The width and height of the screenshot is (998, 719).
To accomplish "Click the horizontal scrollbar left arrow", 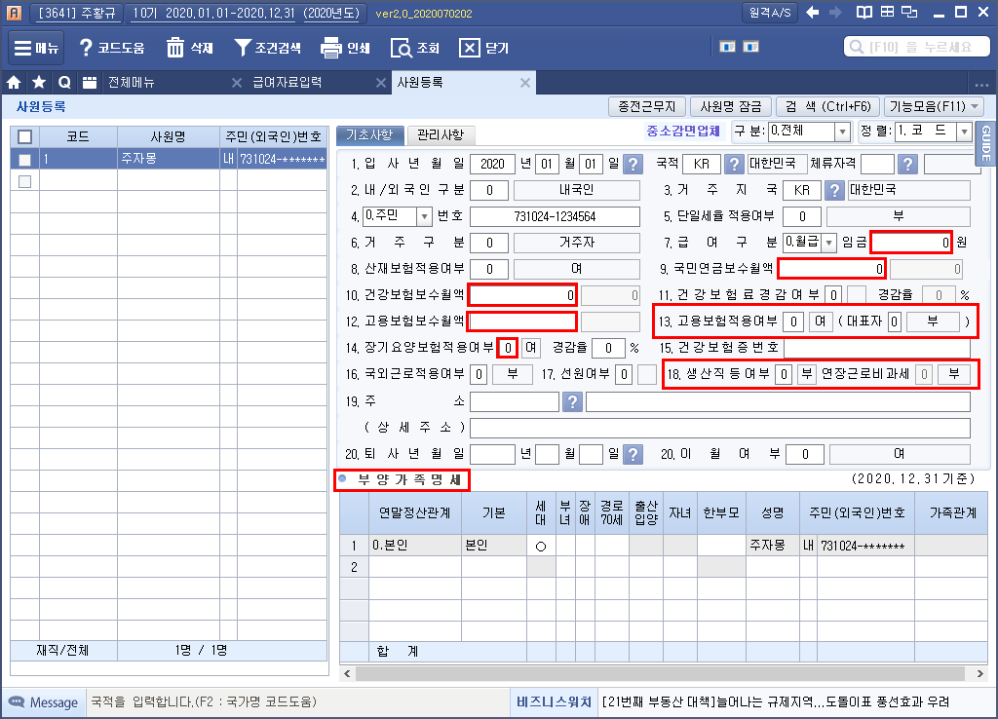I will coord(347,673).
